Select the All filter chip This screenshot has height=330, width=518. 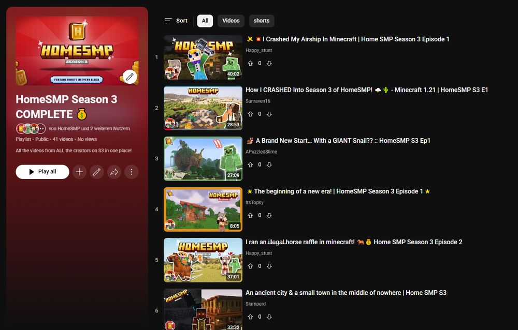[205, 21]
